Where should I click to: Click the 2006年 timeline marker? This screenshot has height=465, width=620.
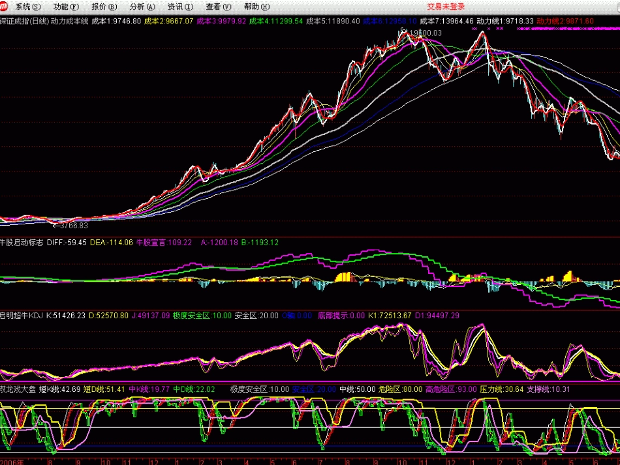12,462
